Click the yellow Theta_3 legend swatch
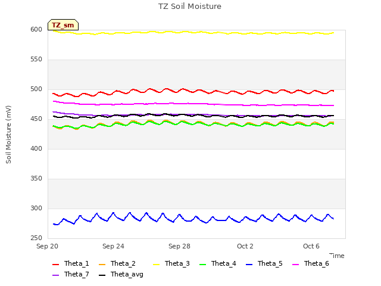The image size is (381, 286). (156, 265)
